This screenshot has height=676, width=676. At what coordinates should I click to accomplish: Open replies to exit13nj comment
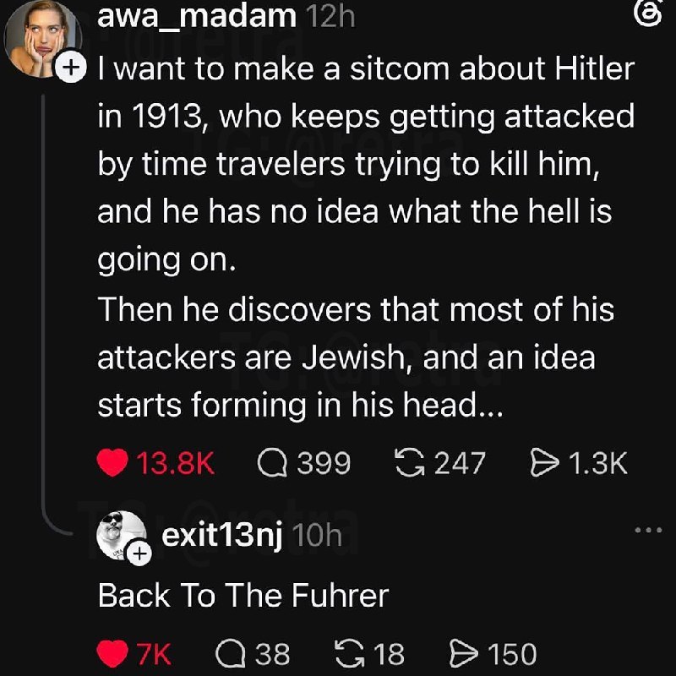click(x=230, y=653)
